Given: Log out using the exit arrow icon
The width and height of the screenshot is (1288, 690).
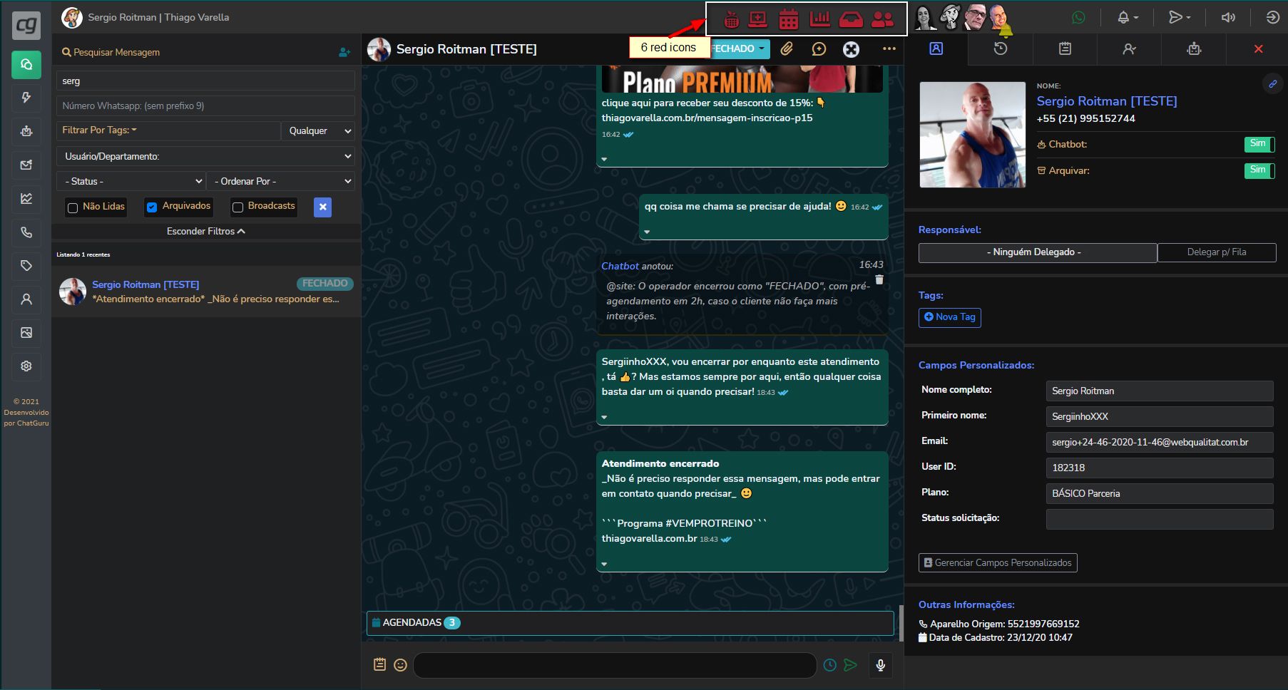Looking at the screenshot, I should pyautogui.click(x=1273, y=17).
